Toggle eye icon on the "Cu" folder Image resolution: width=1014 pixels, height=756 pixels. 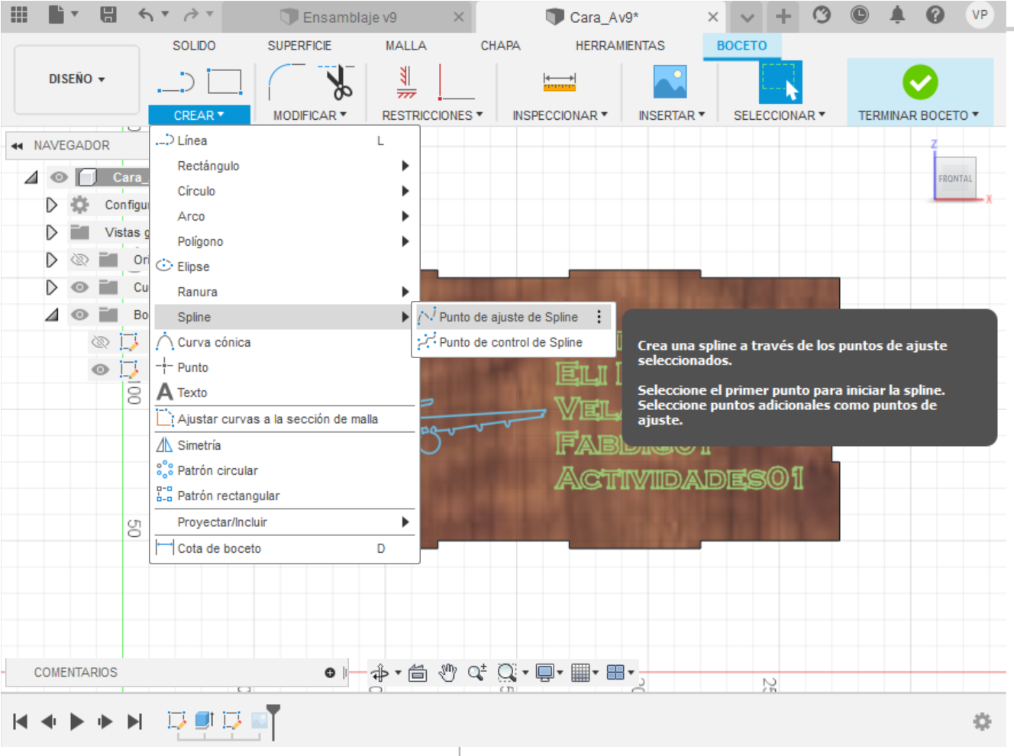click(79, 287)
